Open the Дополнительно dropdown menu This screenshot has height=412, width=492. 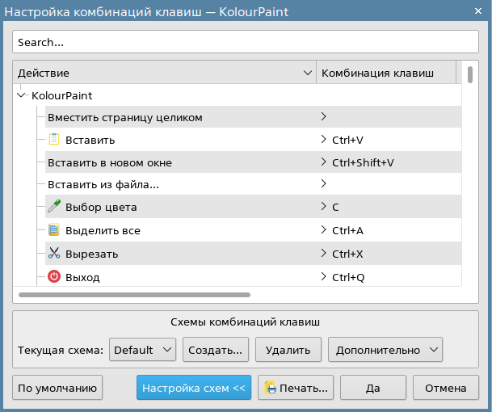pos(385,350)
